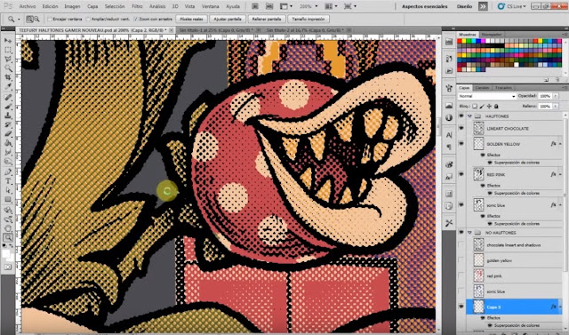The image size is (569, 335).
Task: Toggle visibility of GOLDEN YELLOW layer
Action: click(x=461, y=144)
